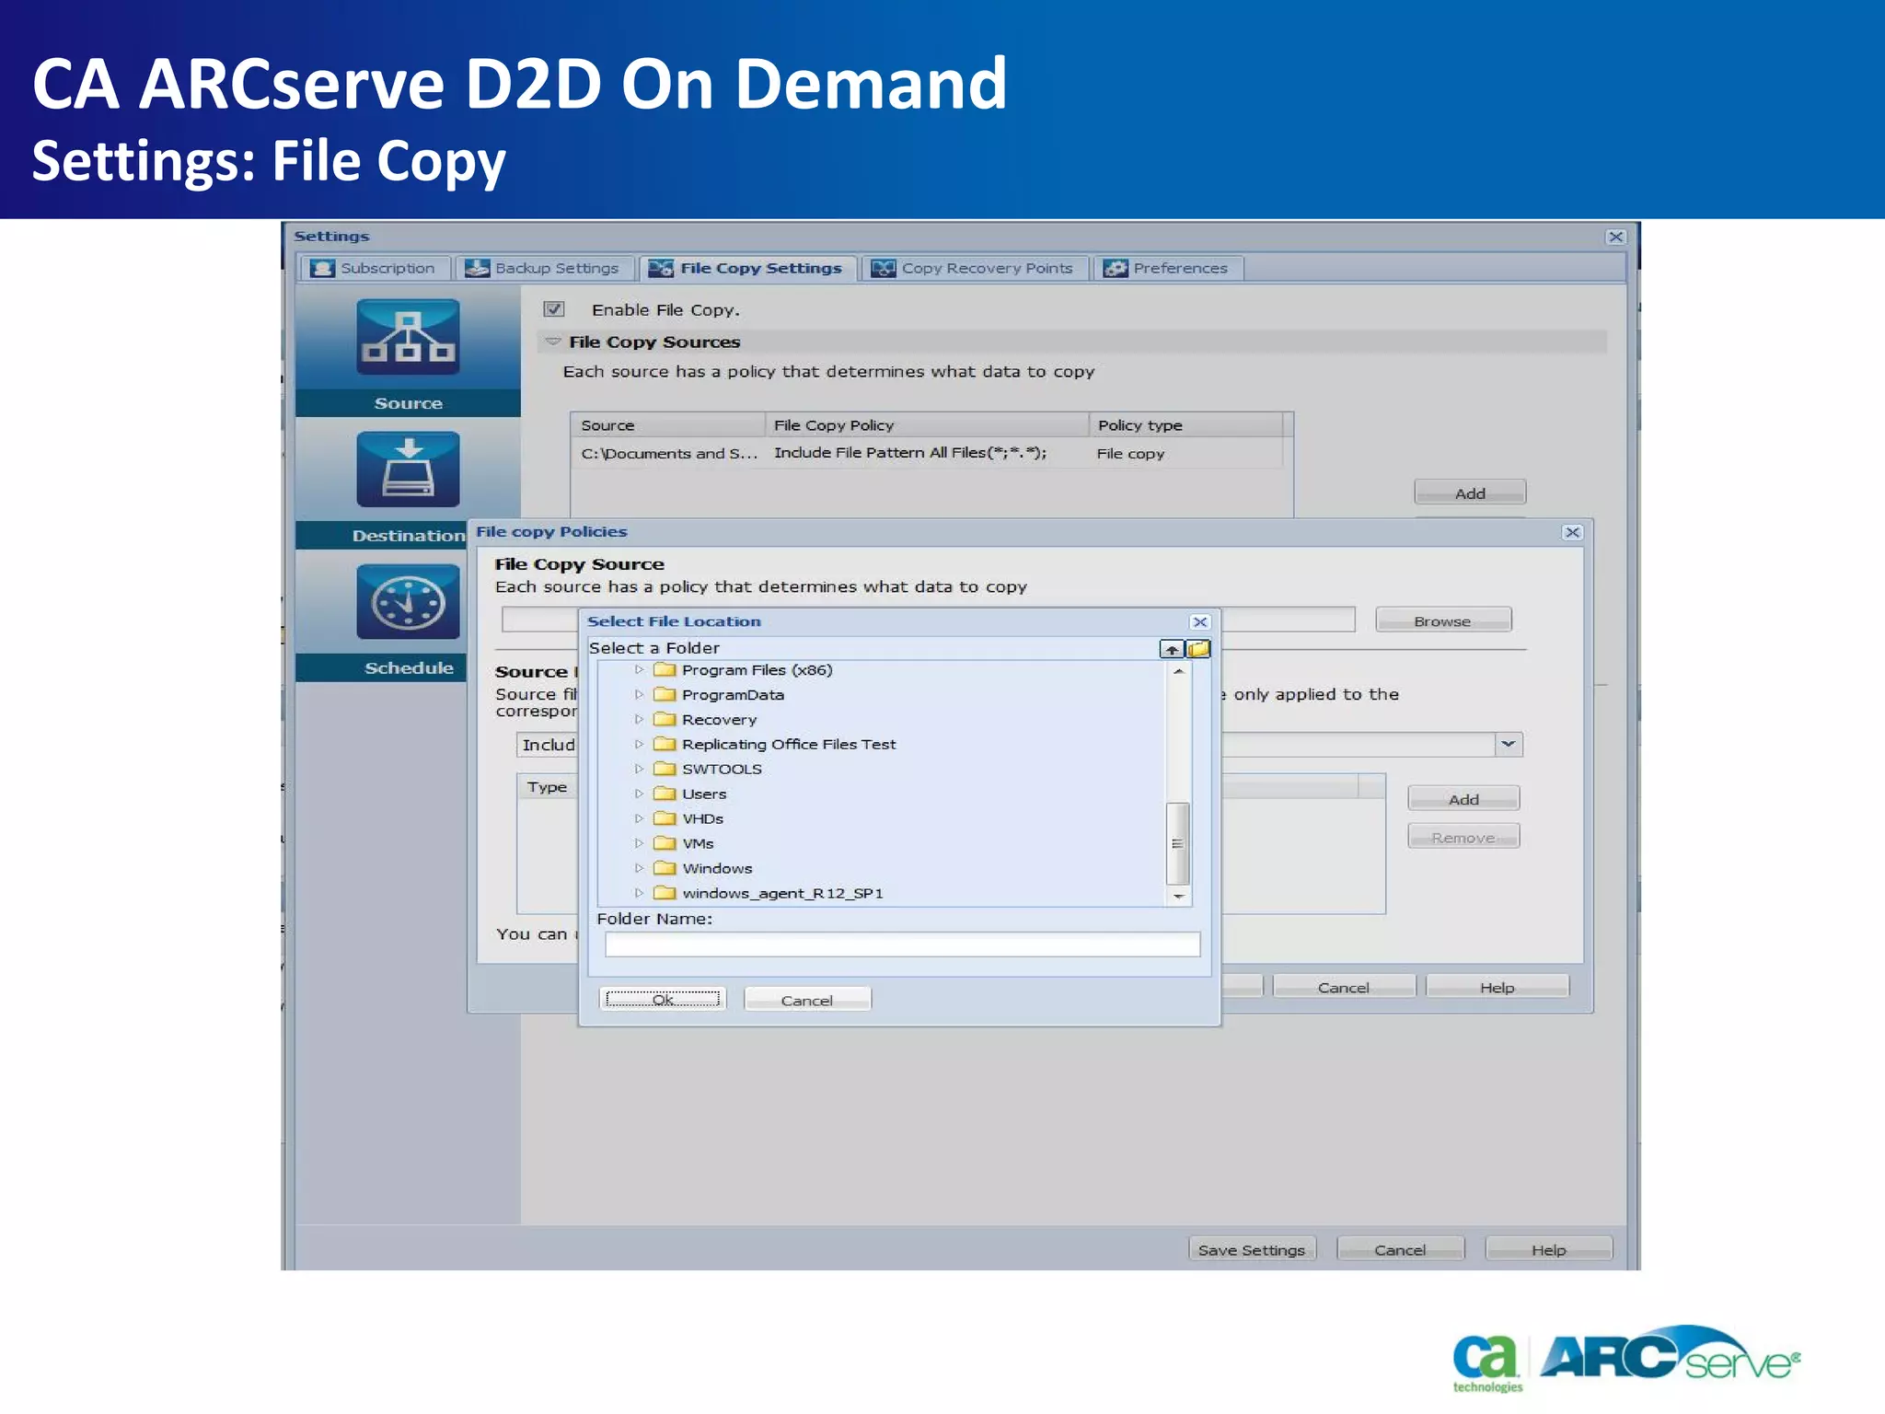Click Add in File Copy Sources
The image size is (1885, 1414).
click(1470, 493)
